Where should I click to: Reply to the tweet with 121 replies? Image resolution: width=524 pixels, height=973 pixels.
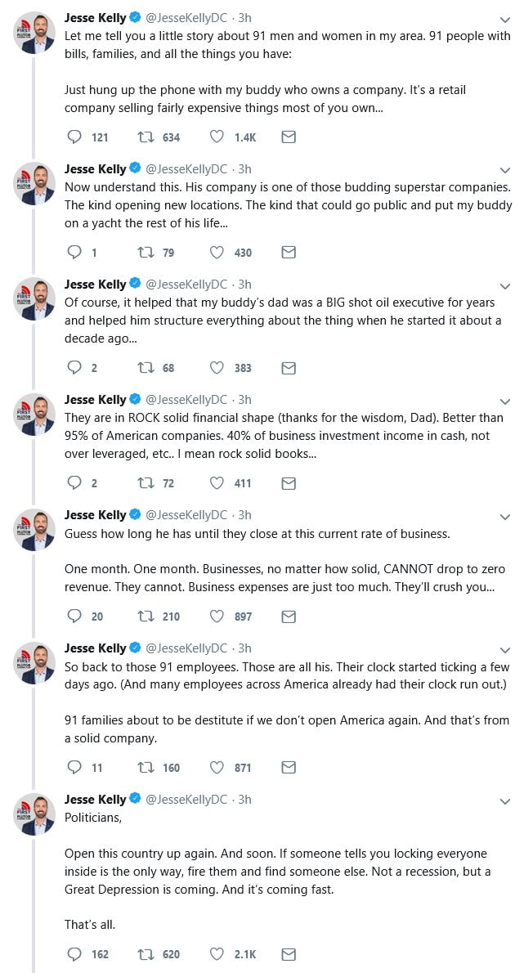click(x=74, y=137)
